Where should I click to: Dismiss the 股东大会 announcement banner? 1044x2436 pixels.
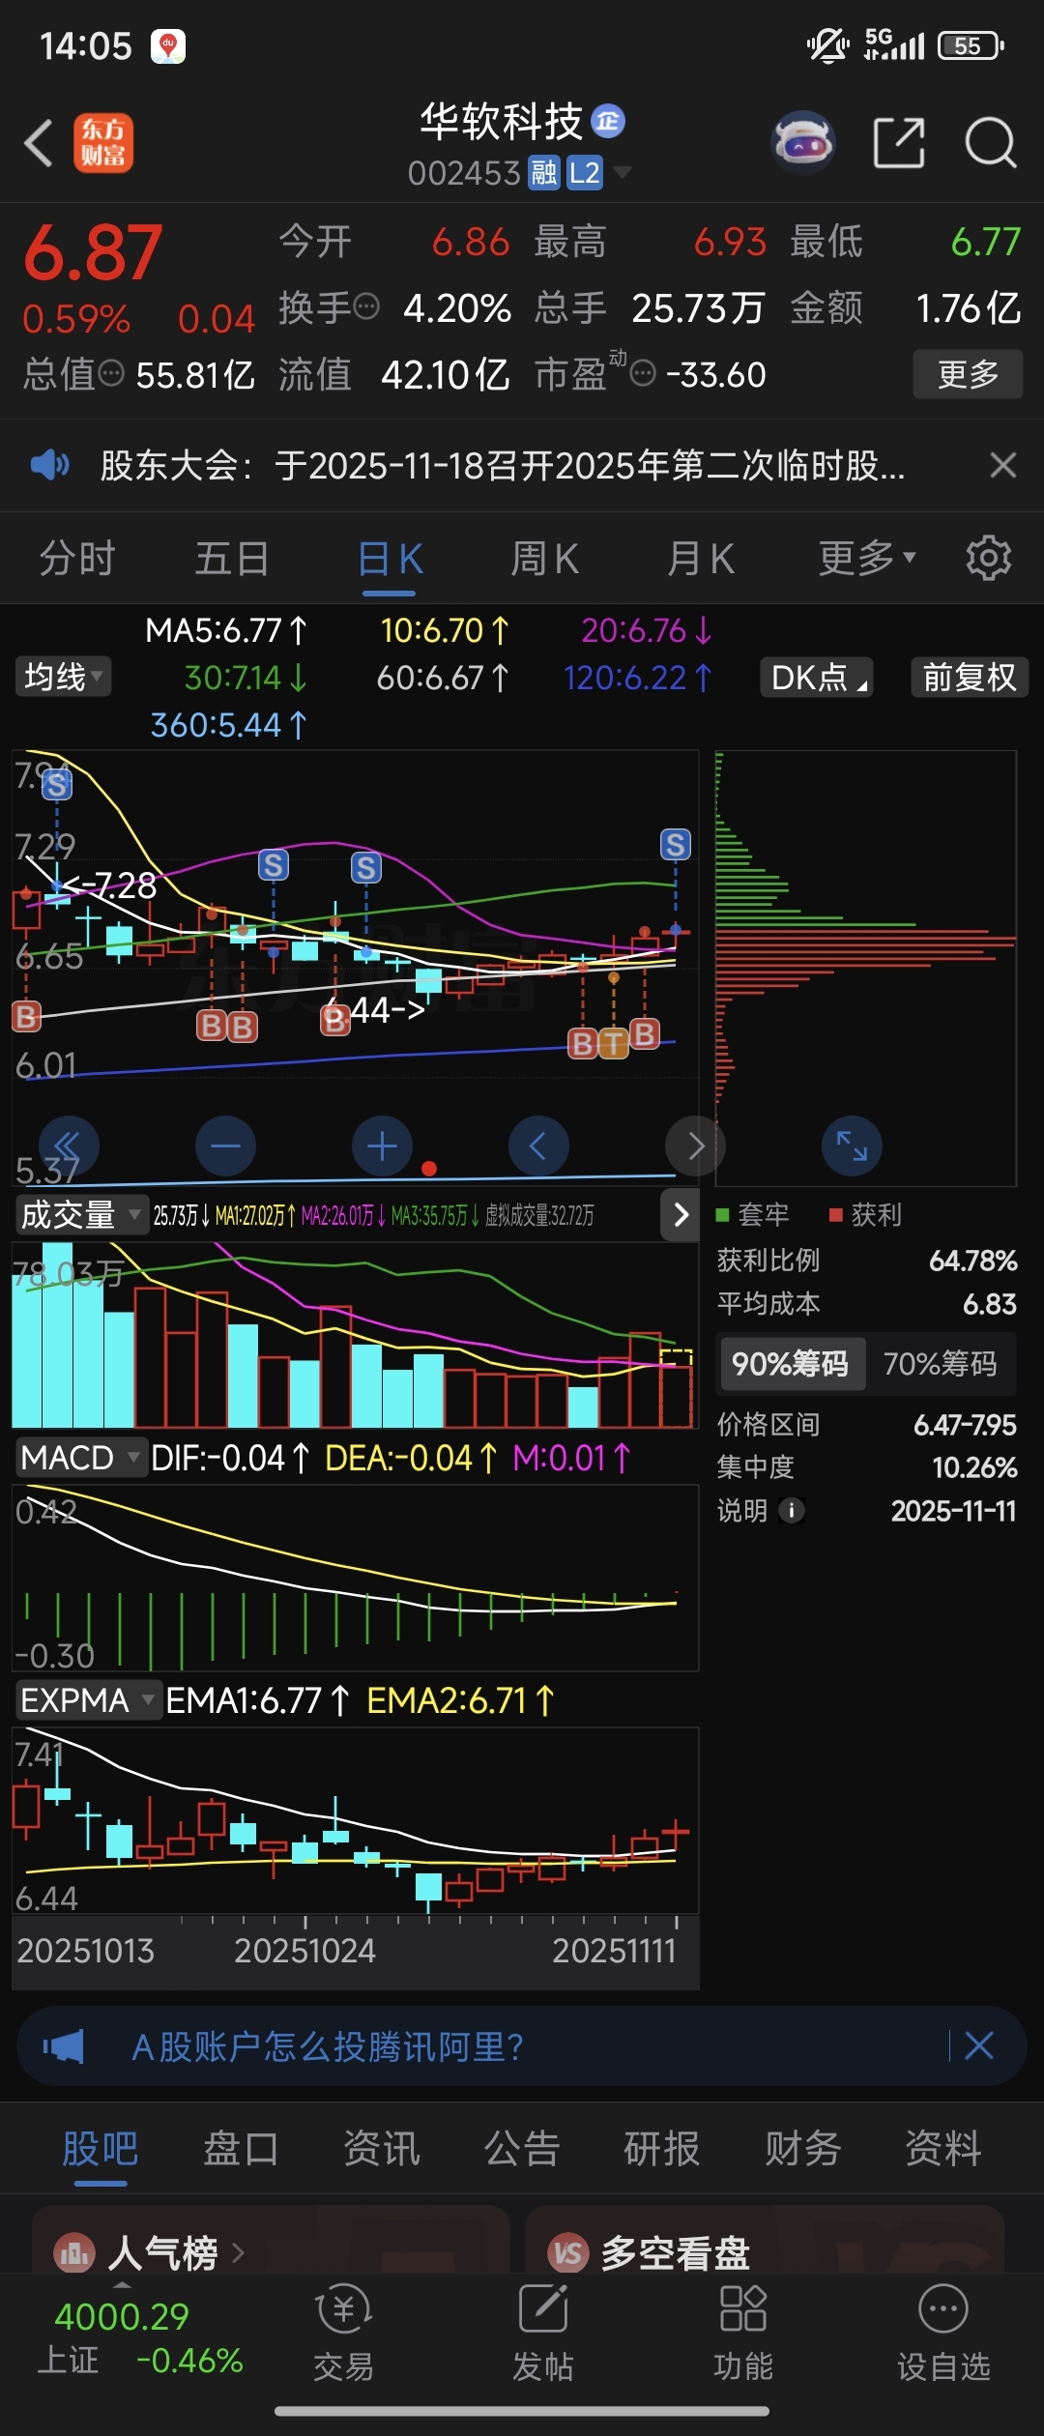click(1003, 465)
